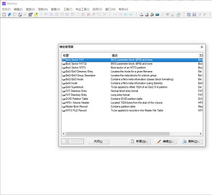Open the 选项(O) menu
The width and height of the screenshot is (212, 195).
pyautogui.click(x=97, y=9)
